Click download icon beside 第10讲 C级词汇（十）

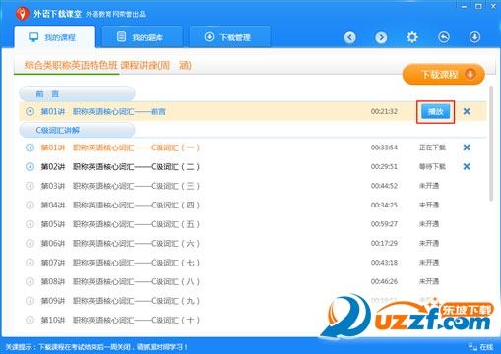(30, 320)
